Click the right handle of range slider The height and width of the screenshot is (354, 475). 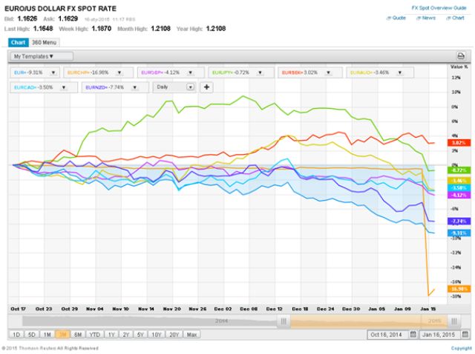point(453,321)
